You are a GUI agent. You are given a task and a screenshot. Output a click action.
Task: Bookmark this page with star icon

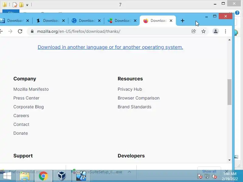click(204, 32)
